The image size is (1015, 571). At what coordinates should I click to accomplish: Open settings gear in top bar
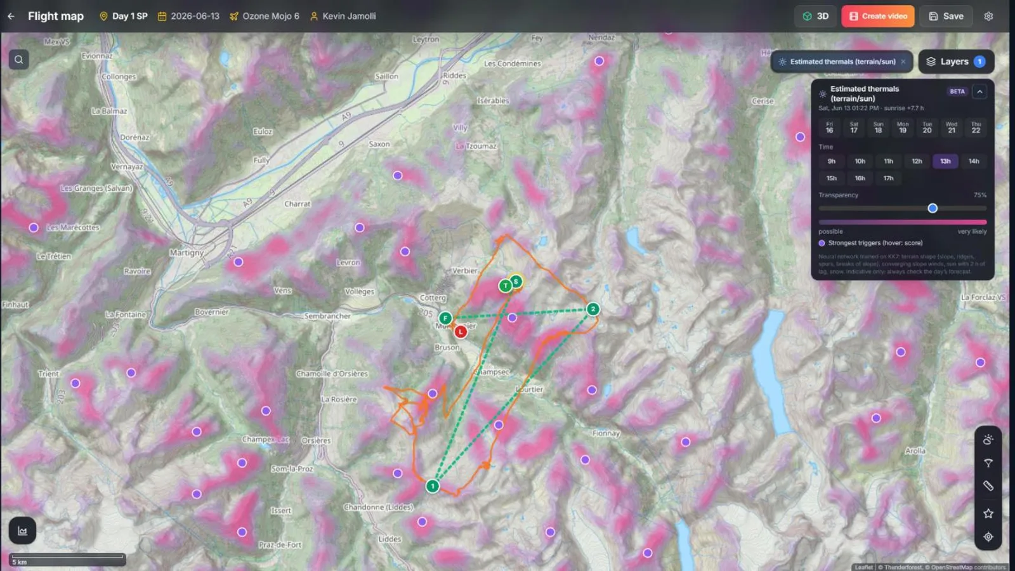click(988, 16)
